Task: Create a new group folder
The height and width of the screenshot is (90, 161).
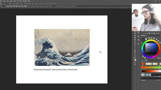Action: [154, 33]
